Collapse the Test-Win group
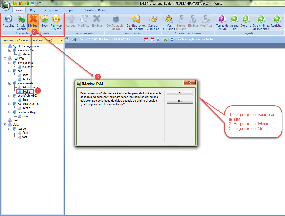285x216 pixels. point(5,59)
